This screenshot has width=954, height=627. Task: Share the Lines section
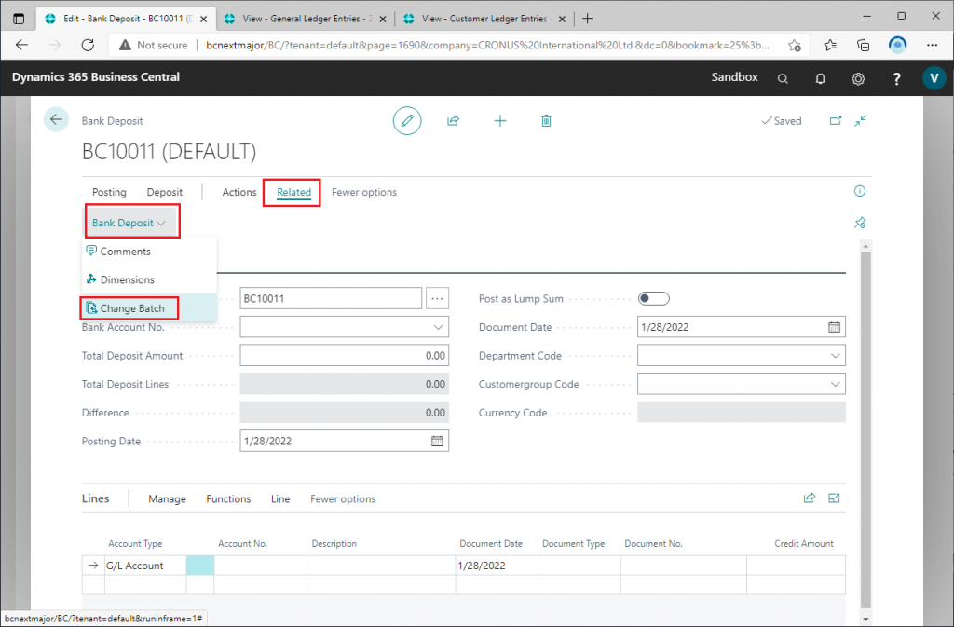point(810,498)
